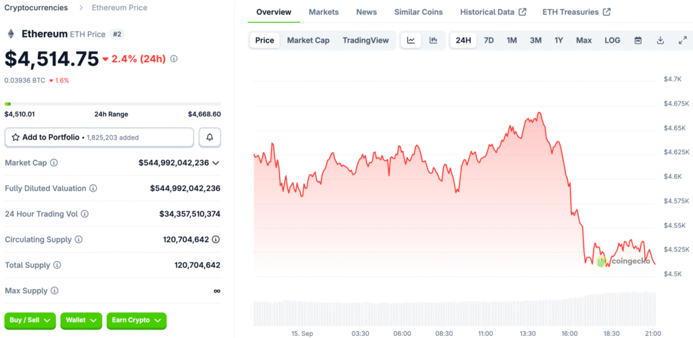Click Ethereum Price breadcrumb
Image resolution: width=693 pixels, height=338 pixels.
[120, 7]
